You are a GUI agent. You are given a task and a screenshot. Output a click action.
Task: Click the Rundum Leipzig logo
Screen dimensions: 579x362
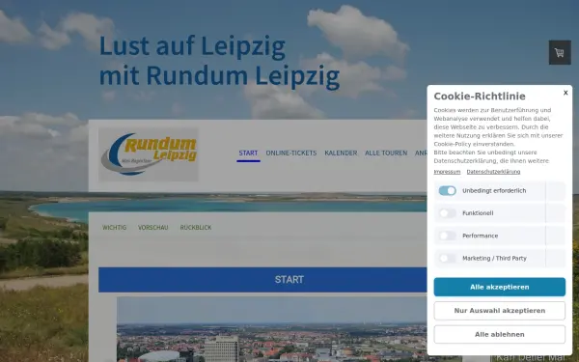click(x=149, y=154)
